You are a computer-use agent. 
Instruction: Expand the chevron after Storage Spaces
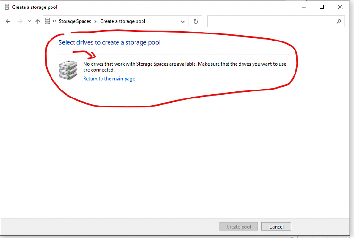point(95,22)
